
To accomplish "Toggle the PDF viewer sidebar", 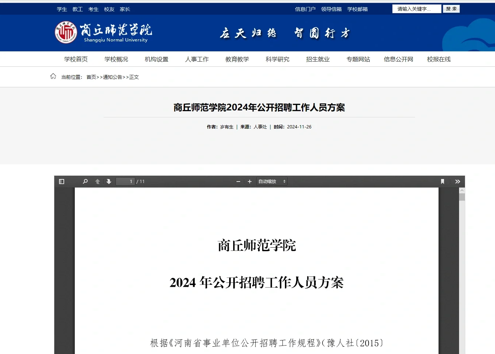I will click(x=62, y=182).
